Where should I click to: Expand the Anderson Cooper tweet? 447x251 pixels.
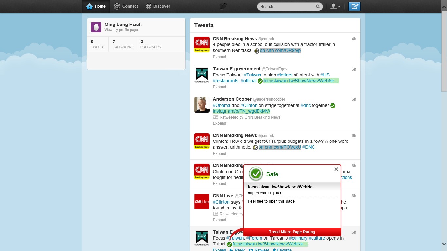coord(220,123)
